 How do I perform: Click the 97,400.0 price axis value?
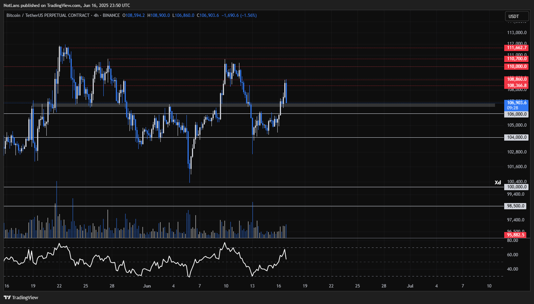(517, 220)
